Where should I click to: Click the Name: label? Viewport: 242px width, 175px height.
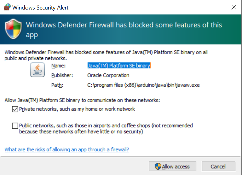pos(59,66)
